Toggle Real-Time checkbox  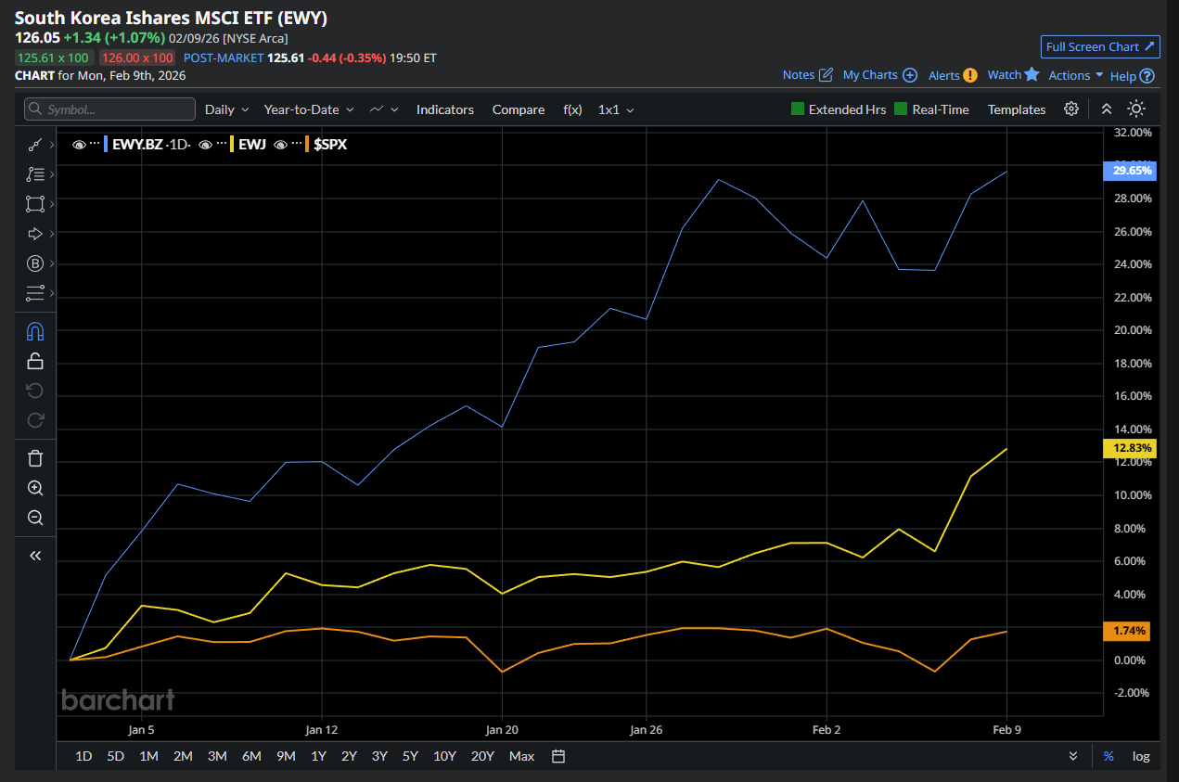902,109
